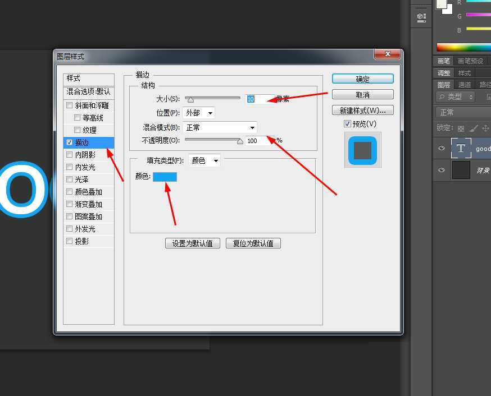This screenshot has height=396, width=491.
Task: Click the lock image pixels brush icon
Action: tap(472, 128)
